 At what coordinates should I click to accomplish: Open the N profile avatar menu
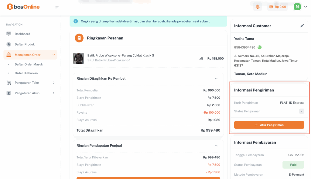pos(297,7)
